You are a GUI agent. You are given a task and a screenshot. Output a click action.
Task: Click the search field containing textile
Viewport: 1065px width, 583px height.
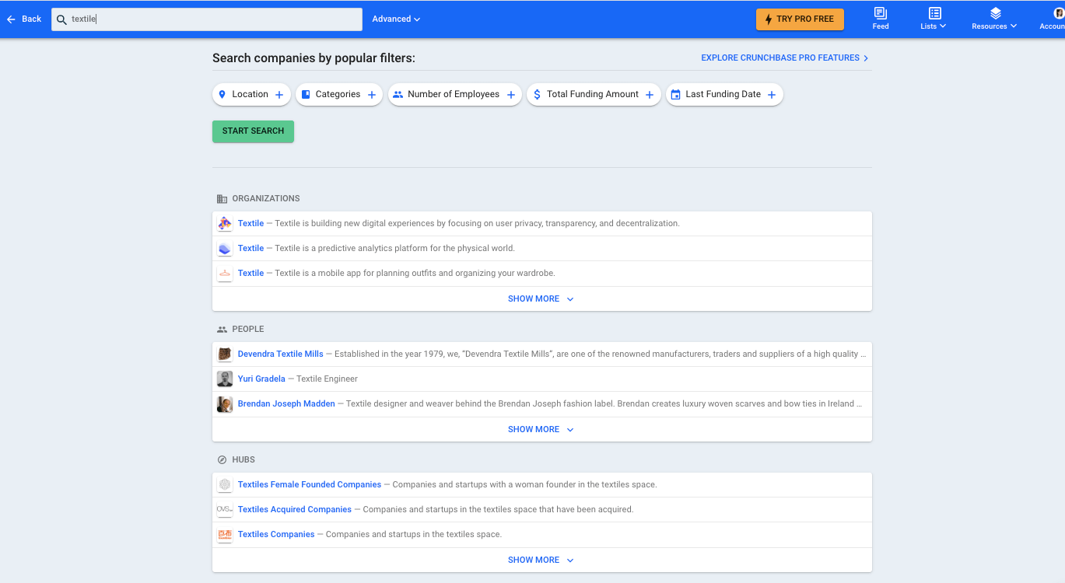pos(207,19)
